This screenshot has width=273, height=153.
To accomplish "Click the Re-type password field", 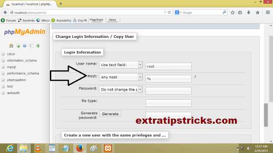I will (168, 103).
